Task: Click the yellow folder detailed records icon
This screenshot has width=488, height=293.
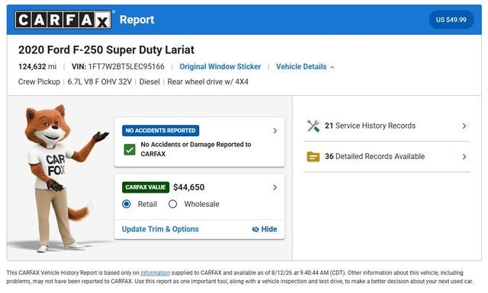Action: [313, 157]
